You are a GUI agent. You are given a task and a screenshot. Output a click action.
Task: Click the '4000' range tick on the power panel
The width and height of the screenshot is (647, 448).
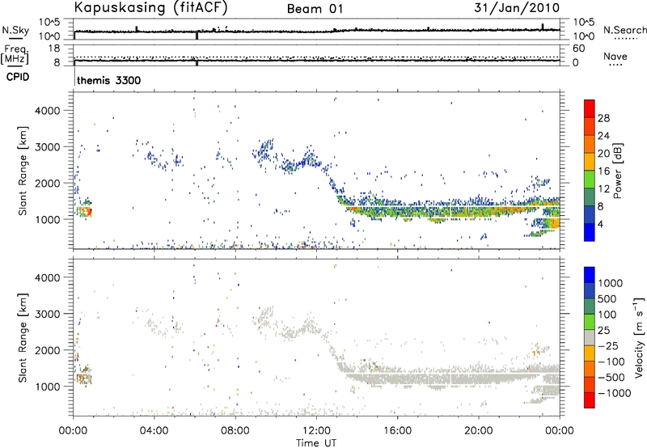pyautogui.click(x=48, y=111)
